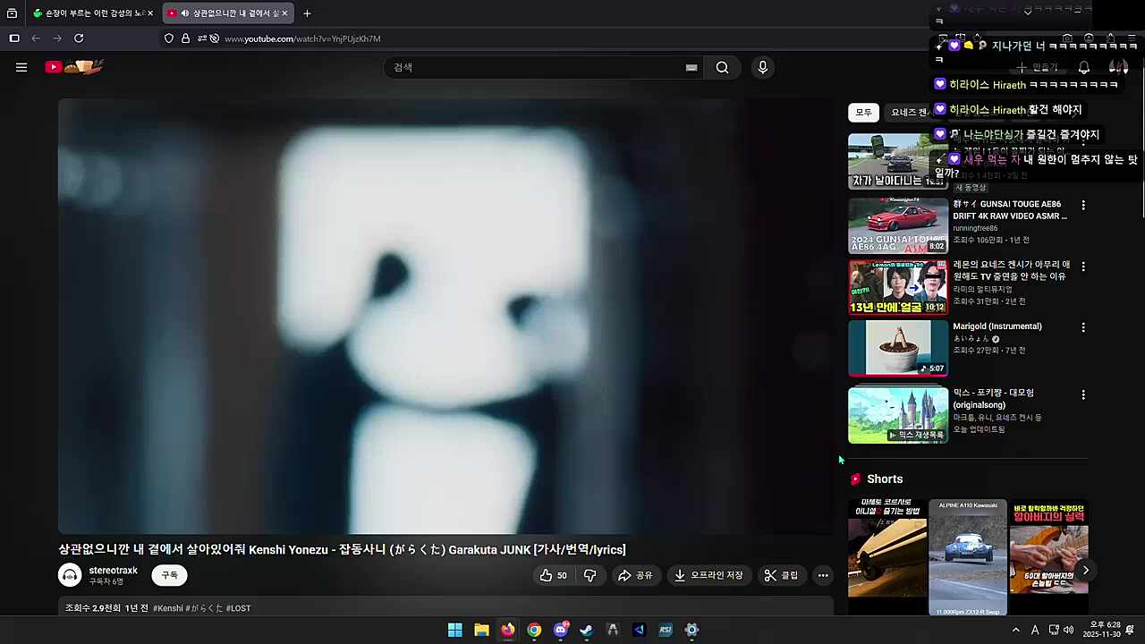Click the red Shorts logo icon
Screen dimensions: 1145x644
855,479
